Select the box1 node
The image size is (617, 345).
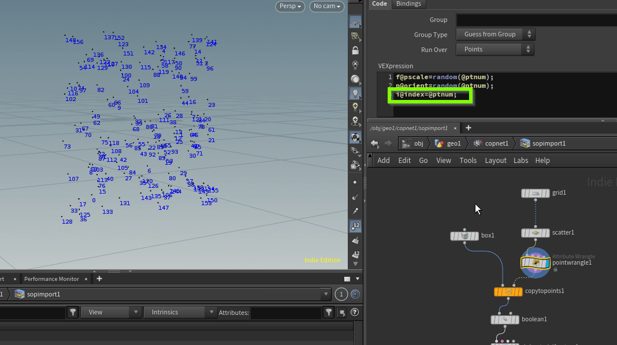point(464,236)
